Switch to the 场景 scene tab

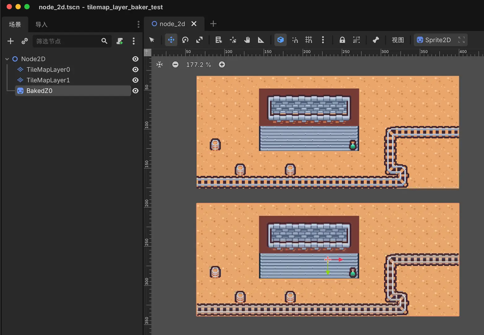tap(15, 25)
